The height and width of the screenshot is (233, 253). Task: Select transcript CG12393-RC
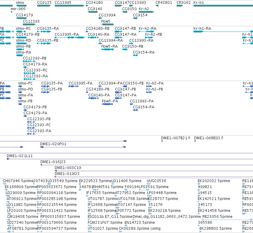36,70
